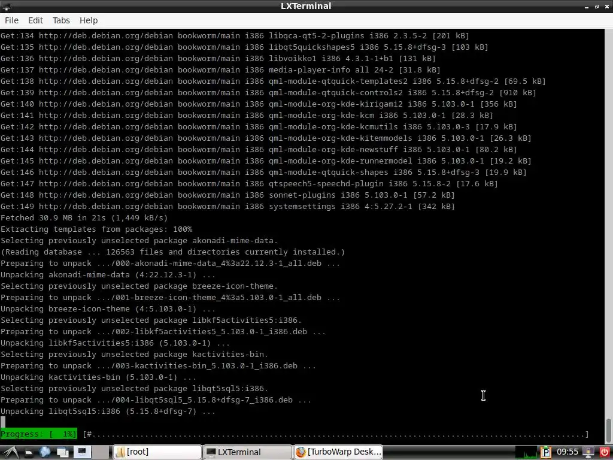The width and height of the screenshot is (613, 460).
Task: Click the red power logout button
Action: pyautogui.click(x=605, y=452)
